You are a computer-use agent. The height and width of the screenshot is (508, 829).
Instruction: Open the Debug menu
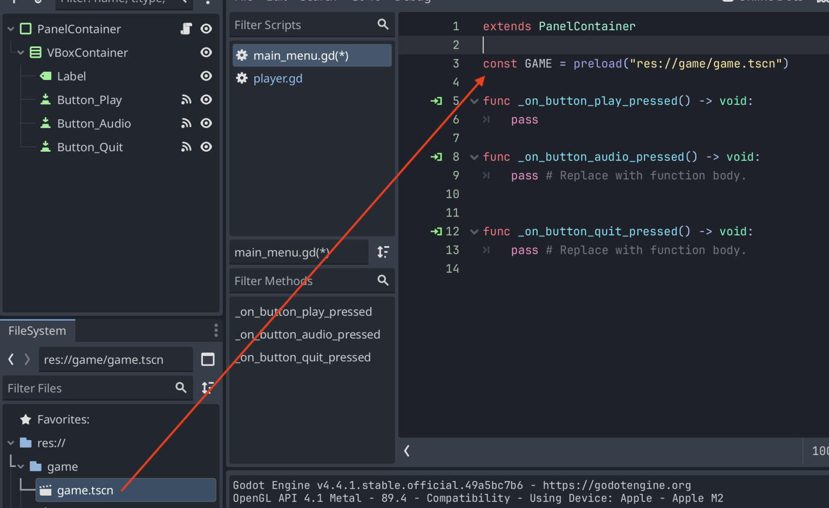tap(412, 2)
